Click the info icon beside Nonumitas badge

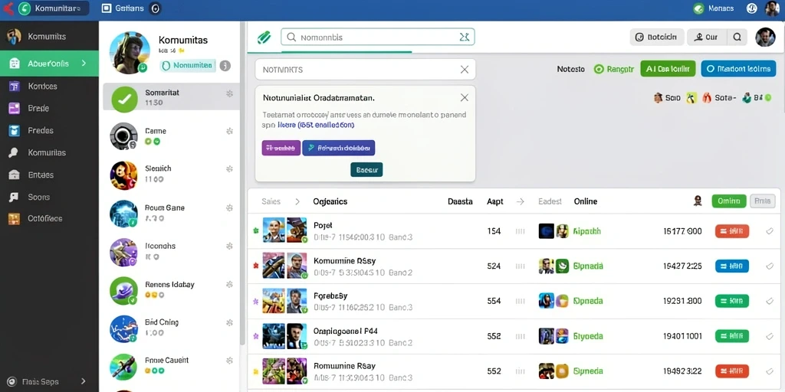click(225, 66)
